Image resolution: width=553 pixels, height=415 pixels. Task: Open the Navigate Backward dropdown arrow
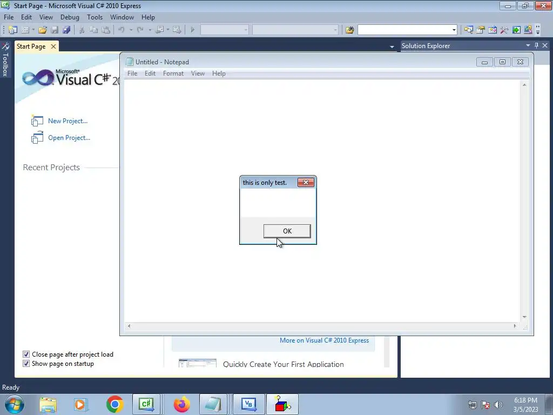tap(168, 30)
